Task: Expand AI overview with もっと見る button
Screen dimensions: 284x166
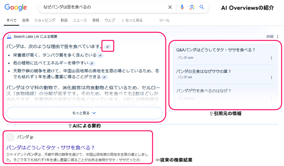Action: [84, 113]
